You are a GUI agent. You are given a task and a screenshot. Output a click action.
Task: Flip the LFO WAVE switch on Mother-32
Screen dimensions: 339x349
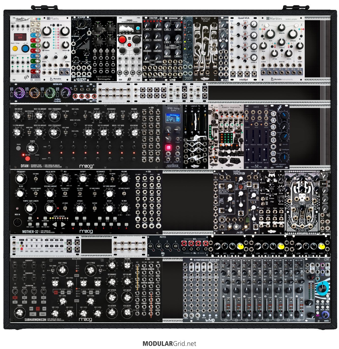pyautogui.click(x=65, y=208)
